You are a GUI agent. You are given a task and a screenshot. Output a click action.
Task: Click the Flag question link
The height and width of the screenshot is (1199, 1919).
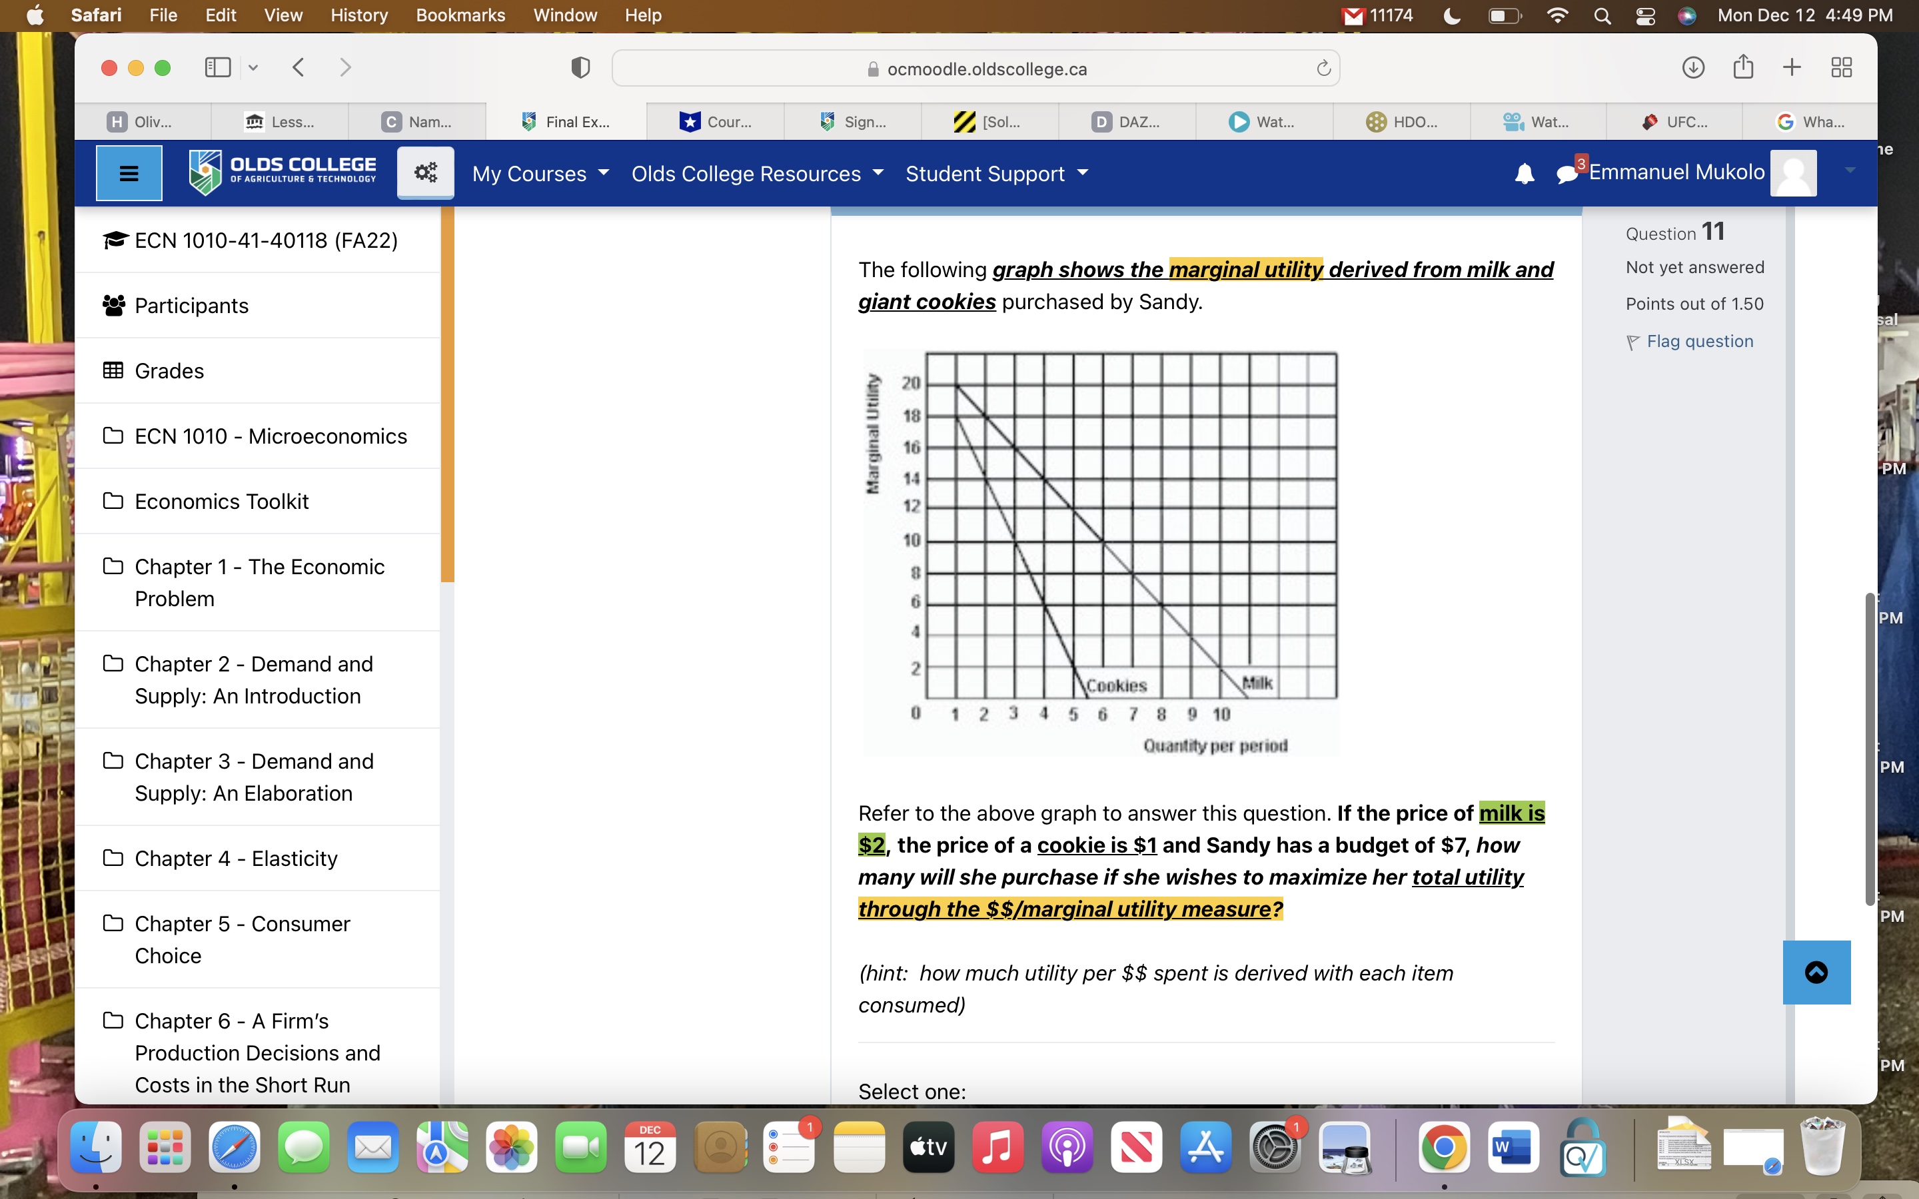pos(1699,341)
